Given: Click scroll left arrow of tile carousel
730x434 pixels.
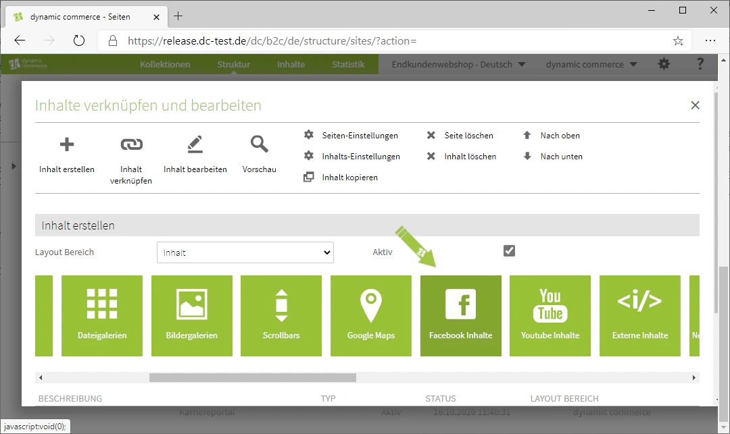Looking at the screenshot, I should [x=41, y=378].
